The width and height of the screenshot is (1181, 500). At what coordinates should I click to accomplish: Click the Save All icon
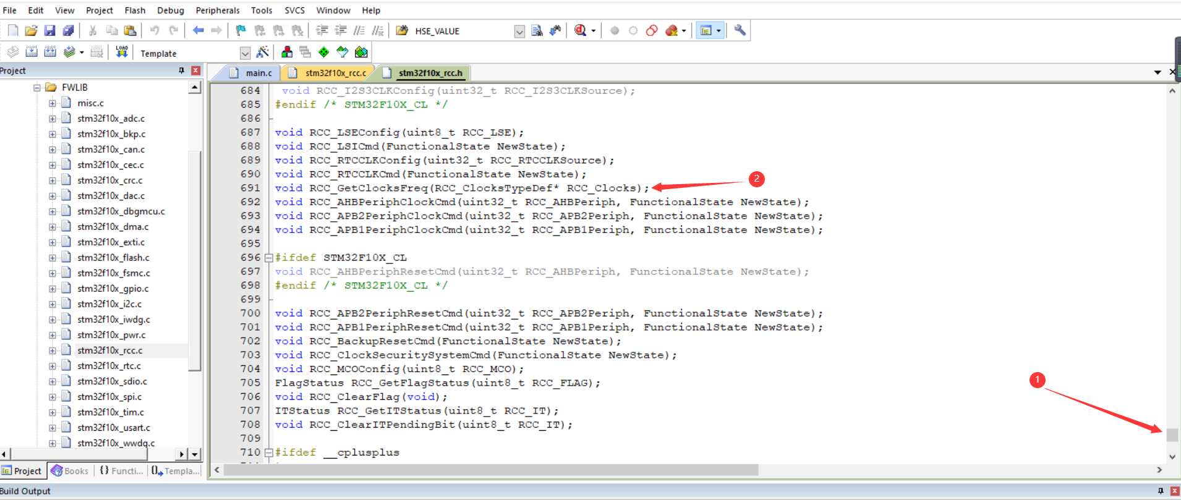(x=68, y=30)
